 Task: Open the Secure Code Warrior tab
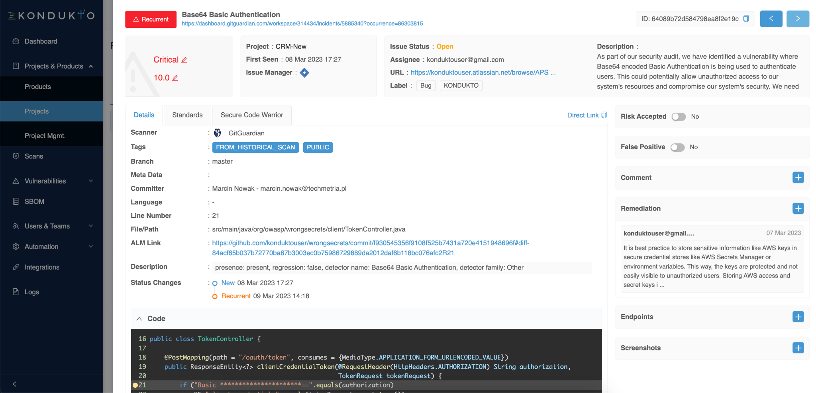[x=251, y=115]
